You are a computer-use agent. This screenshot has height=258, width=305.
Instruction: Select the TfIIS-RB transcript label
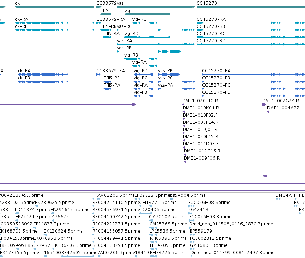108,26
